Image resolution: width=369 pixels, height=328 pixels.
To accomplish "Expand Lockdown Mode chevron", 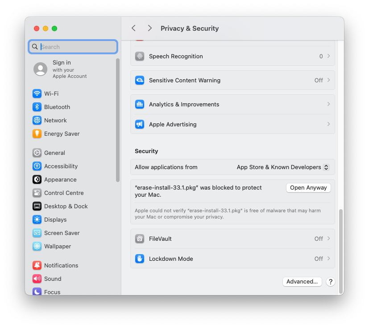I will (x=328, y=259).
